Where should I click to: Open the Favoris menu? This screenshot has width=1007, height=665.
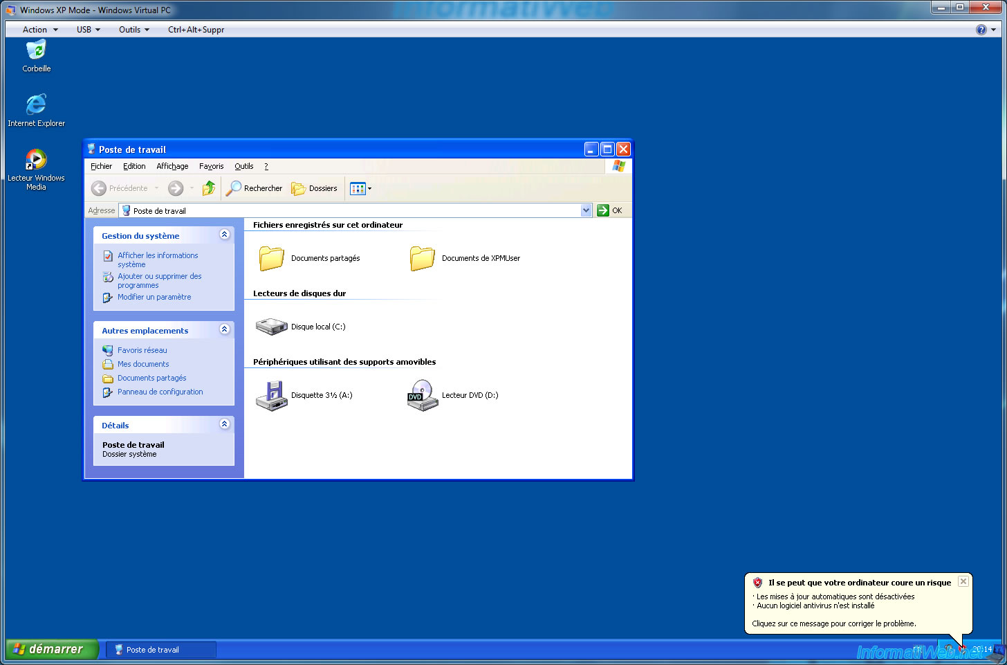pyautogui.click(x=212, y=166)
